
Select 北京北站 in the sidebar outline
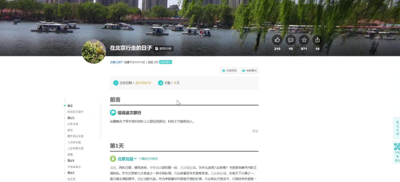(73, 124)
